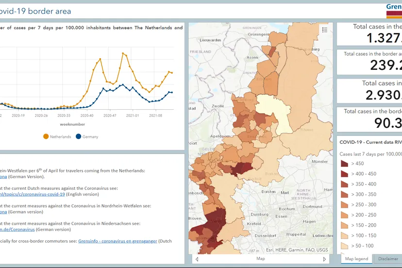Click the previous map arrow
The width and height of the screenshot is (402, 268).
(x=197, y=259)
